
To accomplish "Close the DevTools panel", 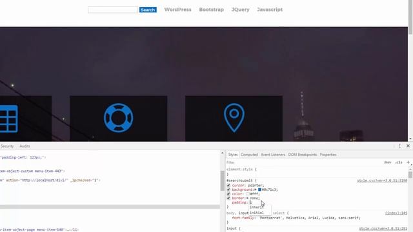I will click(408, 146).
